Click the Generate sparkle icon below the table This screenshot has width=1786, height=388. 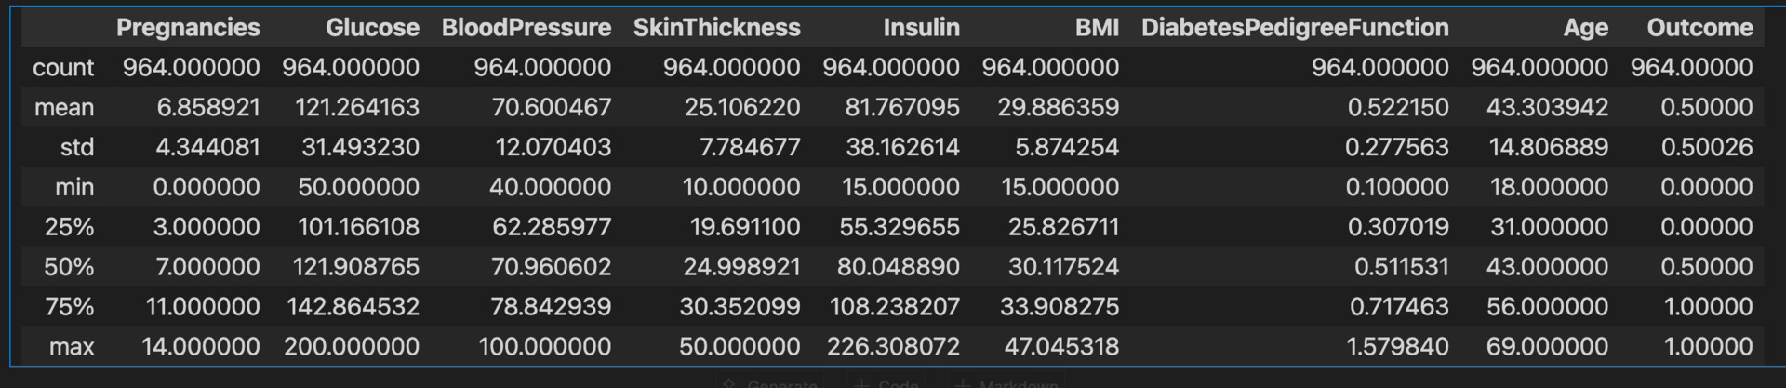(x=730, y=383)
